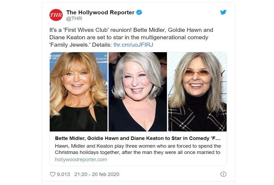Click the blue verified badge checkmark
The image size is (274, 185).
pyautogui.click(x=139, y=13)
